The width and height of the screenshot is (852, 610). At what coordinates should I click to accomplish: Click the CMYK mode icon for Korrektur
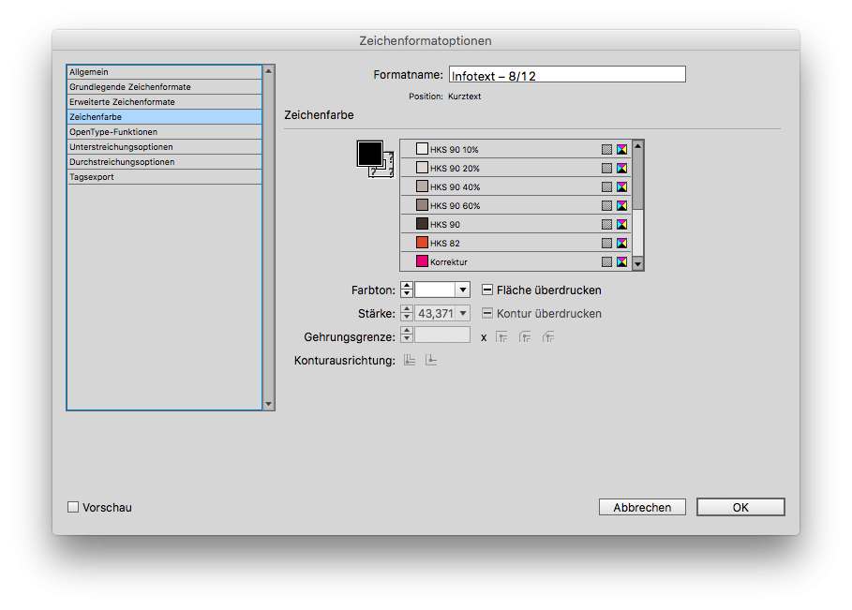(621, 261)
